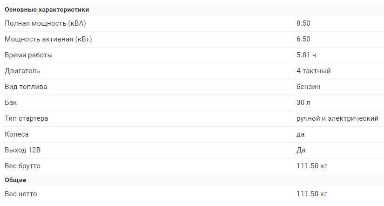Click the "Двигатель" row label
Screen dimensions: 384x206
click(x=22, y=71)
